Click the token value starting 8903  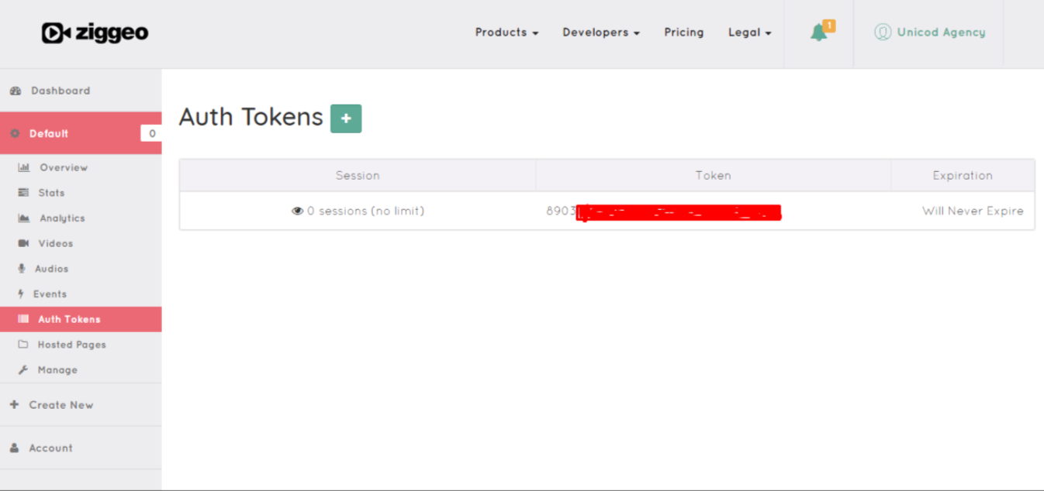click(663, 211)
